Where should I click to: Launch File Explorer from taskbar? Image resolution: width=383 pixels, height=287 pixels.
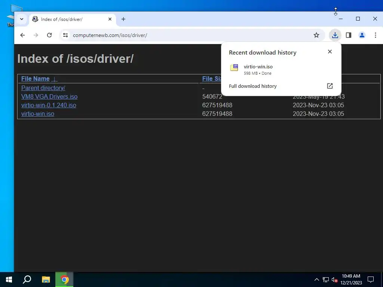tap(46, 280)
